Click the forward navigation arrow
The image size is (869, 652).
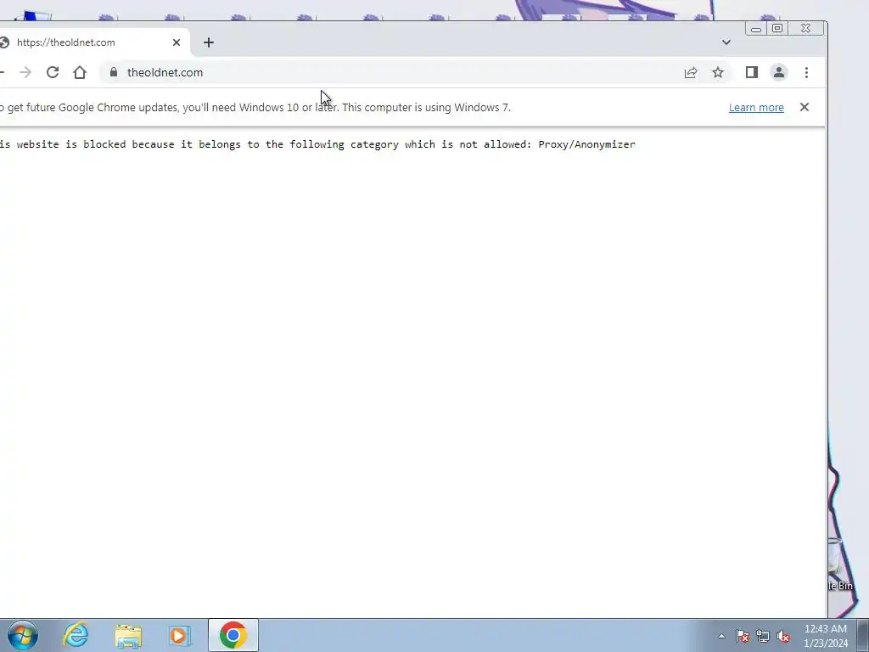pyautogui.click(x=25, y=73)
